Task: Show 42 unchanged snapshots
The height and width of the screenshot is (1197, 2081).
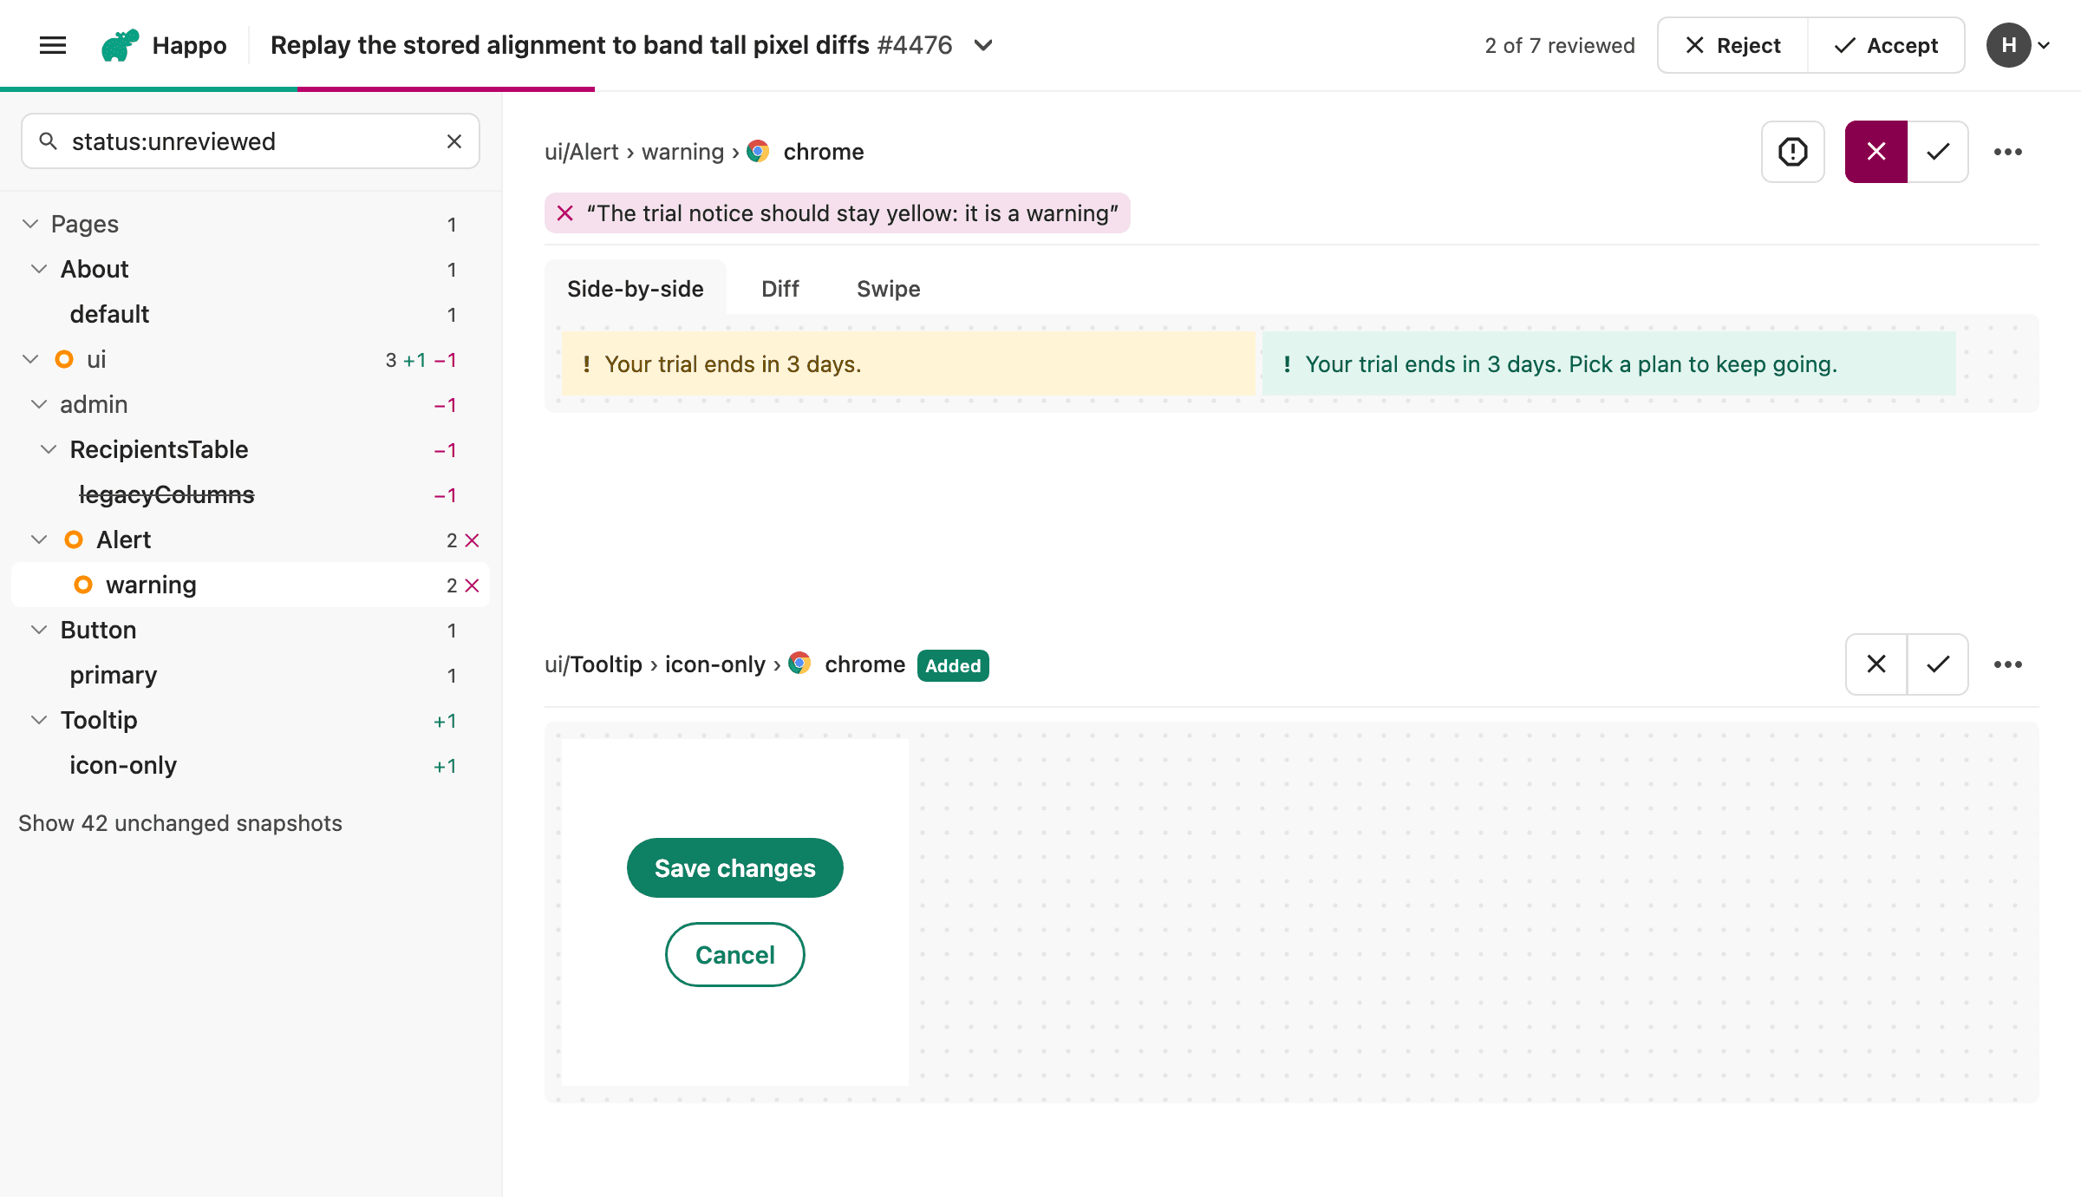Action: [180, 823]
